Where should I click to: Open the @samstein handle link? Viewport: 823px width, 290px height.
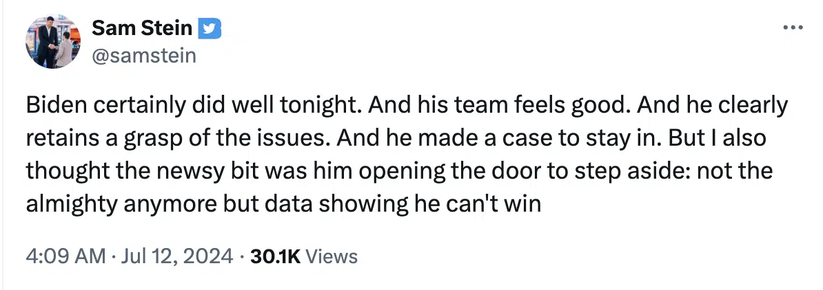[x=144, y=55]
